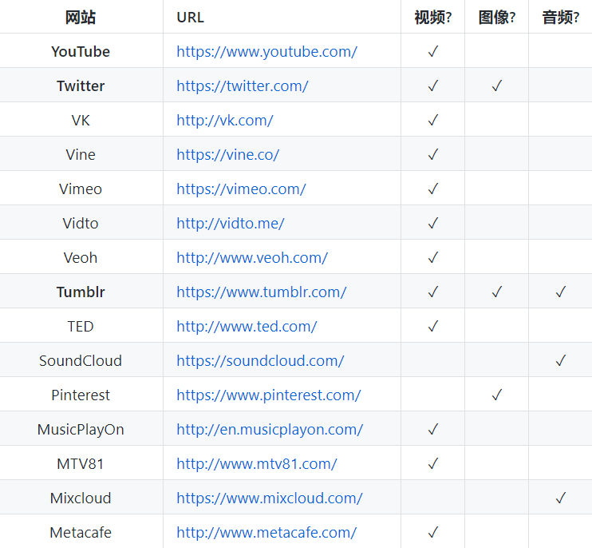Image resolution: width=592 pixels, height=548 pixels.
Task: Visit the https://vine.co/ link
Action: tap(227, 155)
